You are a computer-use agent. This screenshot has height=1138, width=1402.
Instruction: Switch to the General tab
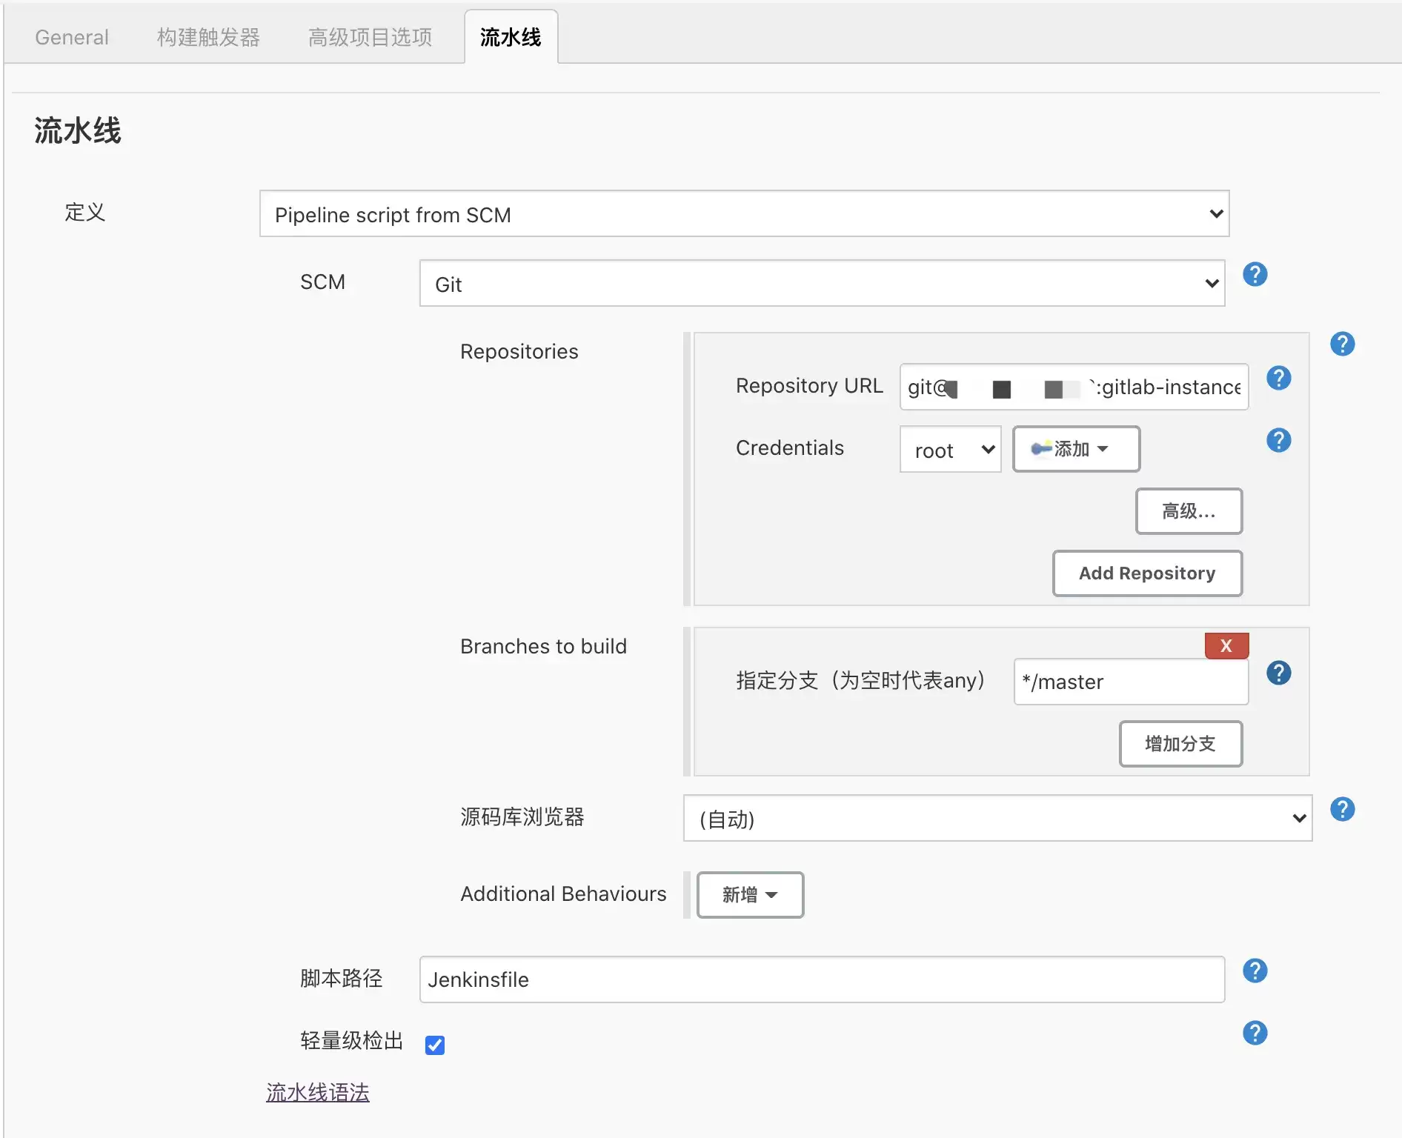click(x=72, y=37)
